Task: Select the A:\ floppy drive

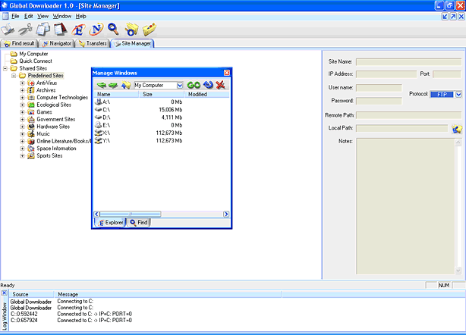Action: click(102, 102)
